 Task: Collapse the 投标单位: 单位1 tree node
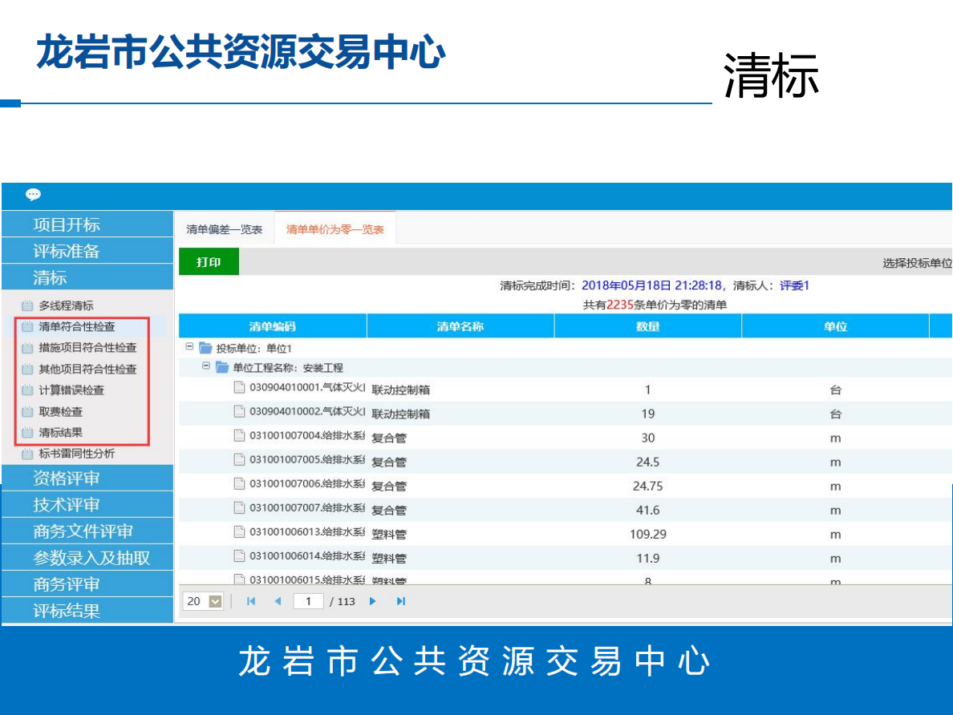tap(189, 347)
